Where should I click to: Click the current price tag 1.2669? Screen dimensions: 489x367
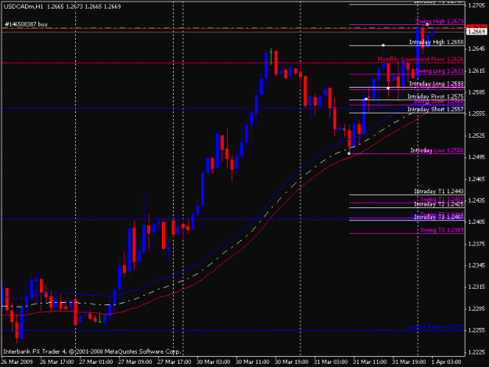pos(476,31)
